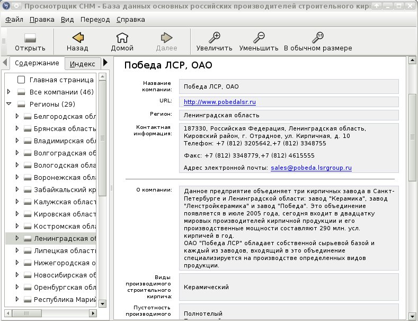Click the Открыть toolbar button
Viewport: 418px width, 321px height.
pos(30,42)
